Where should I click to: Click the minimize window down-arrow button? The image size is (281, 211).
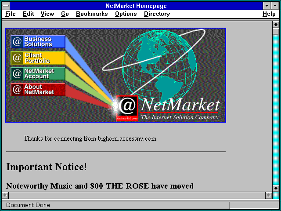tap(267, 6)
